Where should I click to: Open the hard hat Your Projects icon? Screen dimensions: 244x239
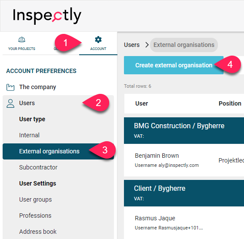22,40
